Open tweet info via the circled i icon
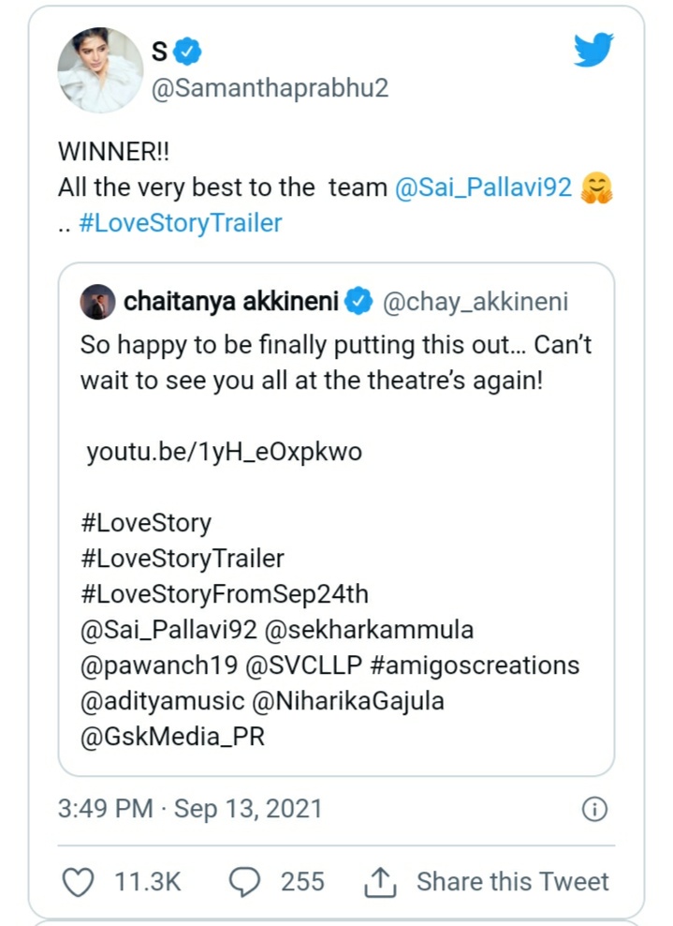673x926 pixels. click(x=596, y=807)
